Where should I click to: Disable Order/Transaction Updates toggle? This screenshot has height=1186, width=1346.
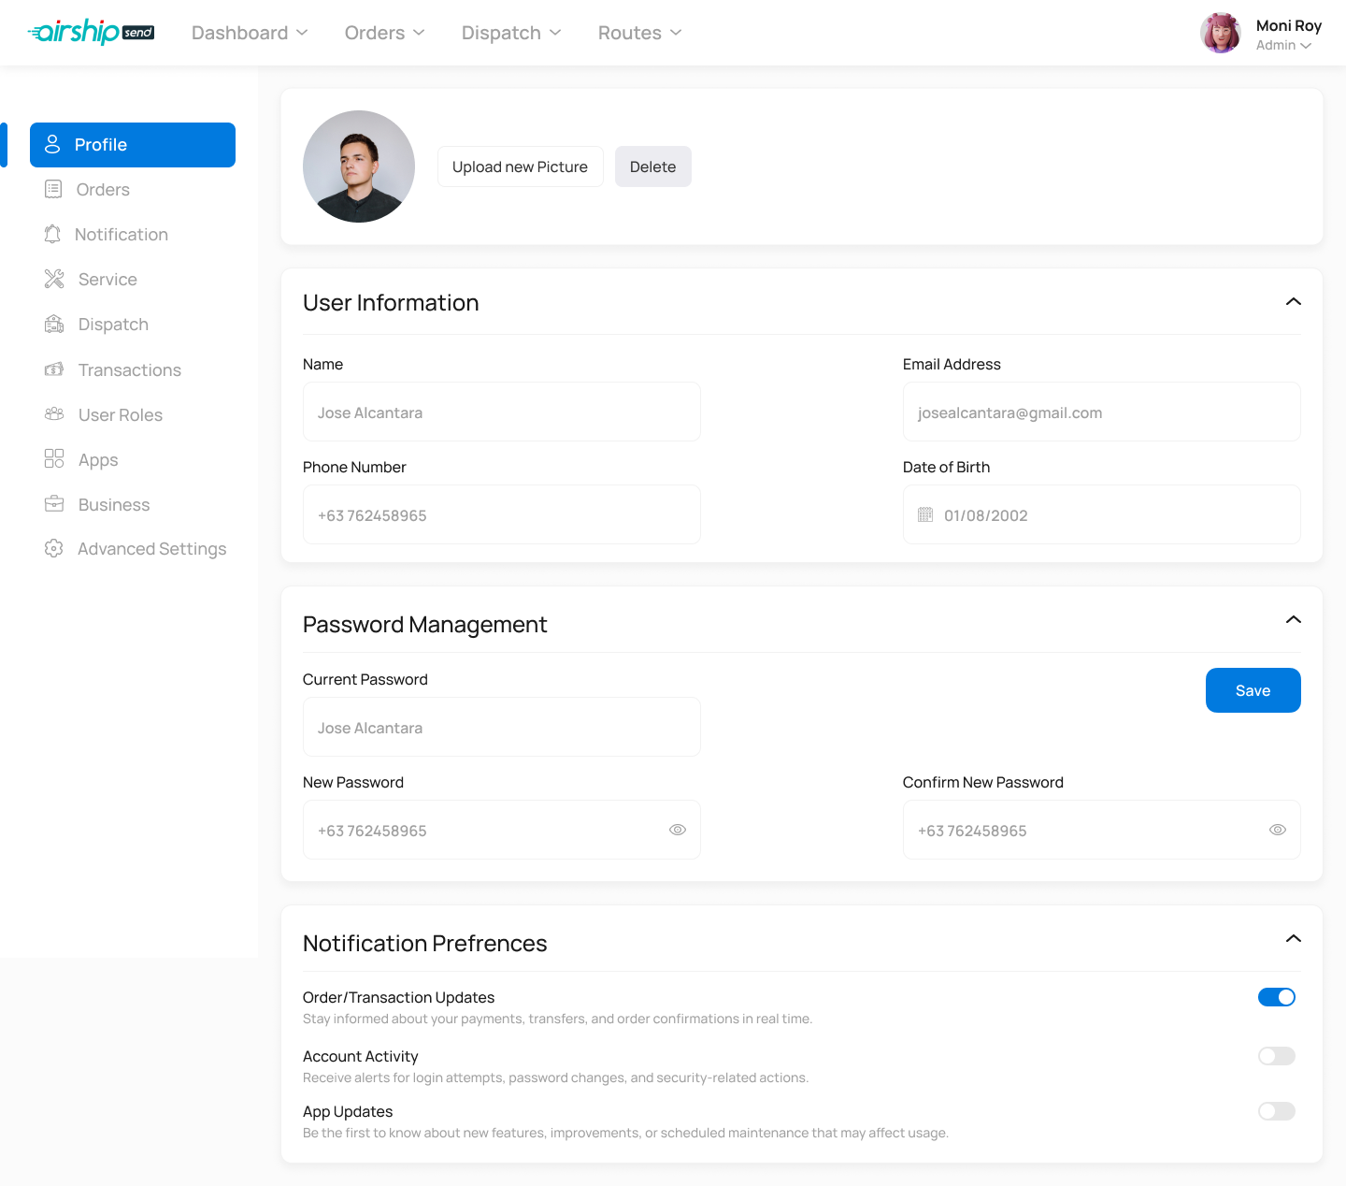point(1277,997)
